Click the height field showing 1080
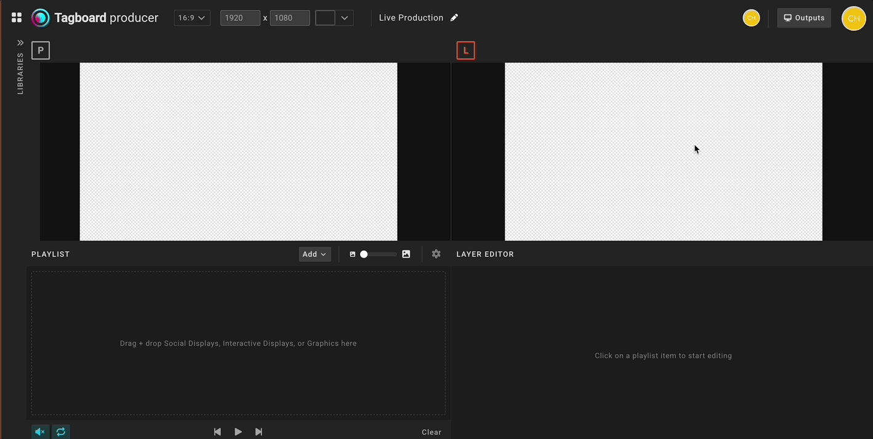873x439 pixels. point(289,18)
